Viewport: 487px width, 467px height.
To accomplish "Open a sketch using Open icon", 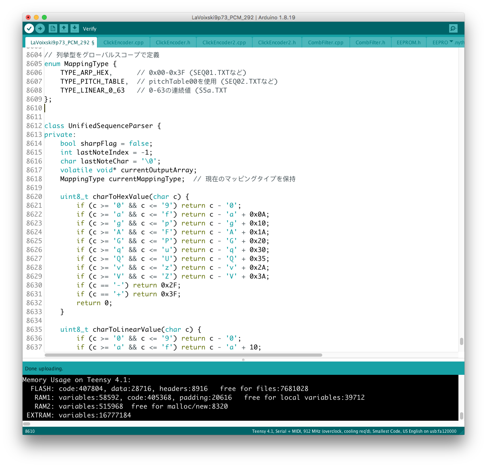I will click(64, 28).
